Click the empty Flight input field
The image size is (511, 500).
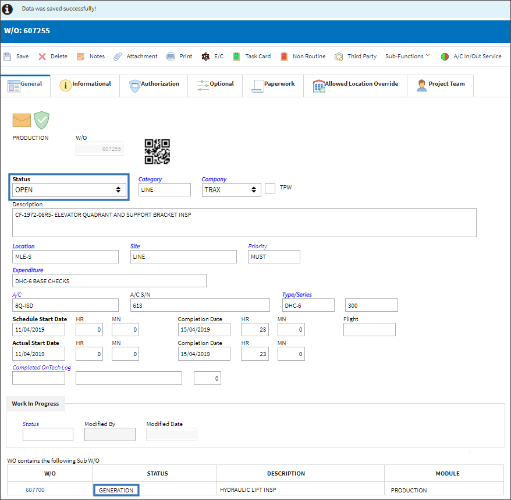point(370,330)
